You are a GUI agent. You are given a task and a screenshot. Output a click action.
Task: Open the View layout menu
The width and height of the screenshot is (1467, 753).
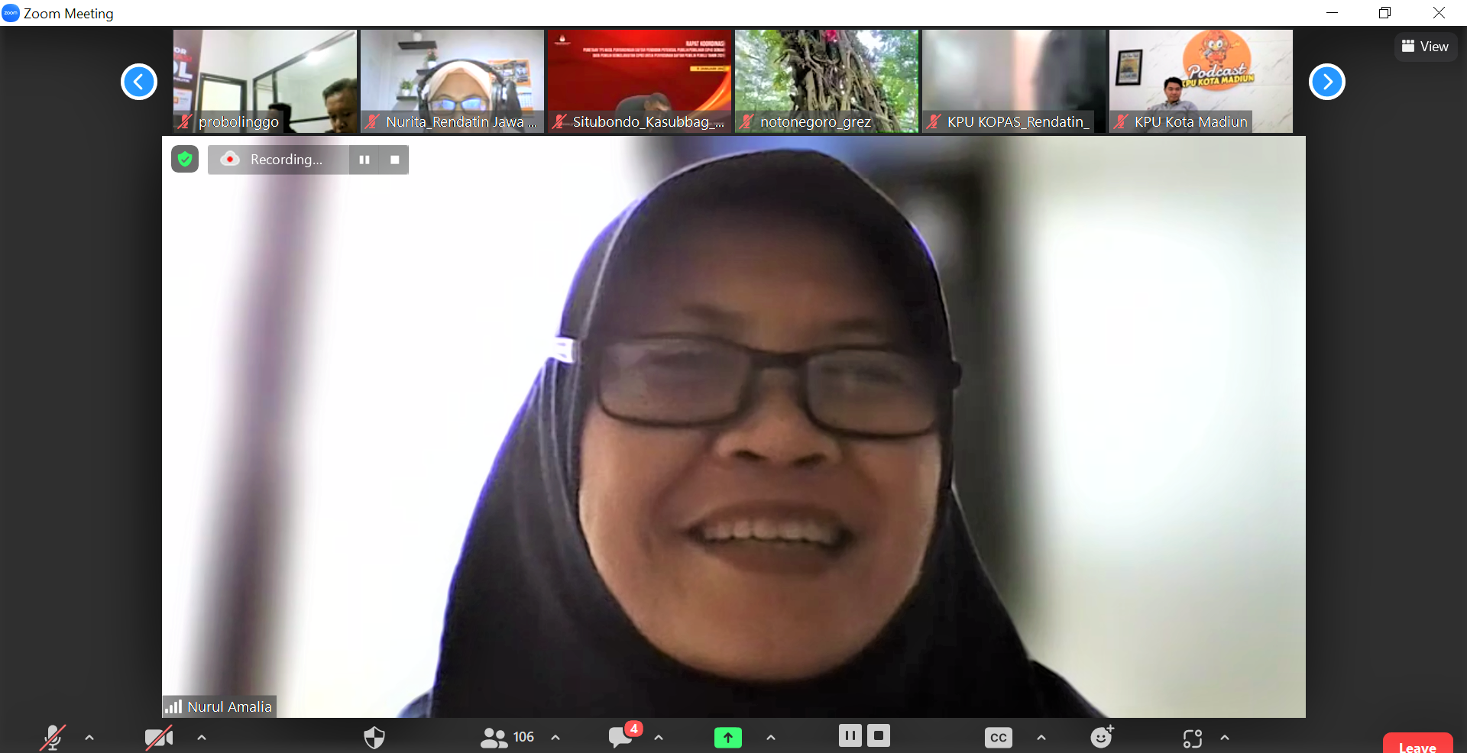coord(1425,47)
